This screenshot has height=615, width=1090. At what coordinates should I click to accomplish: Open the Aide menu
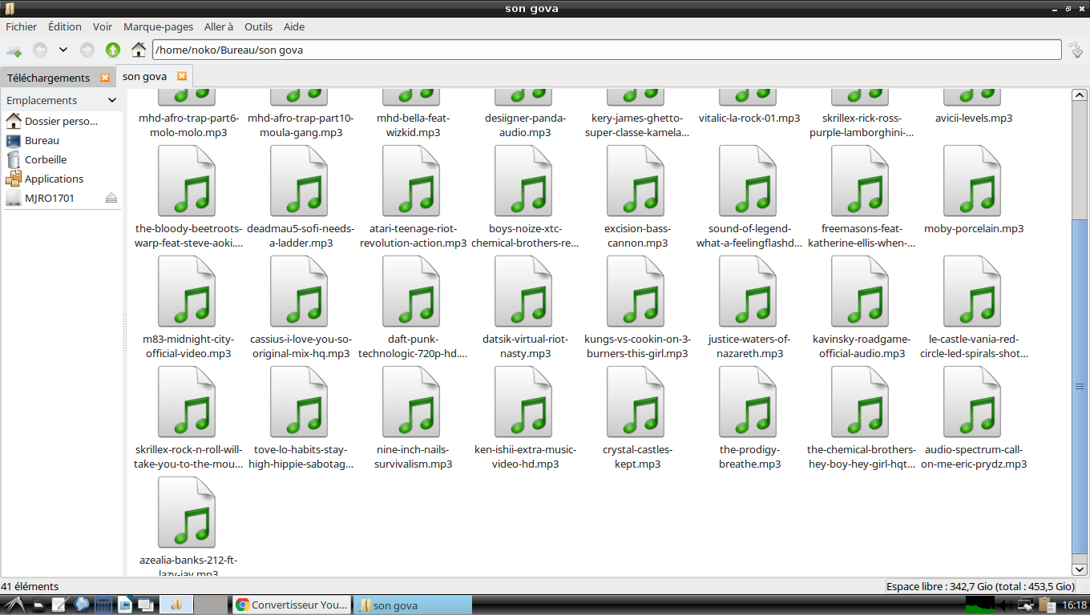(x=294, y=26)
